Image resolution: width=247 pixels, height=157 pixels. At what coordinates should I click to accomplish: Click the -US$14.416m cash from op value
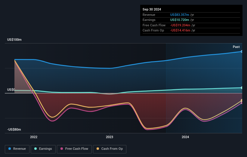[x=180, y=31]
